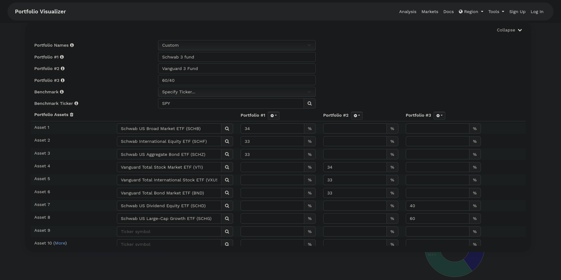Click the Schwab International Equity ETF field
Viewport: 561px width, 280px height.
pyautogui.click(x=169, y=141)
